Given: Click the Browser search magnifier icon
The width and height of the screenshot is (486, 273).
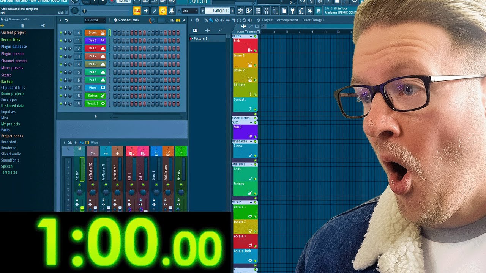Looking at the screenshot, I should [x=7, y=19].
